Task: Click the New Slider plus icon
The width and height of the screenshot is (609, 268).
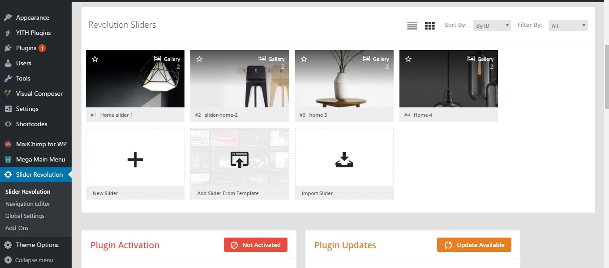Action: click(x=135, y=160)
